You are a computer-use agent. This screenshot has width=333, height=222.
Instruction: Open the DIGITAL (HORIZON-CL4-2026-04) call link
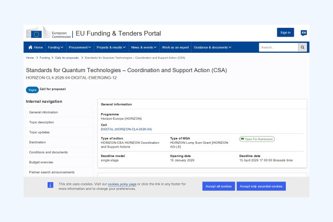[126, 129]
